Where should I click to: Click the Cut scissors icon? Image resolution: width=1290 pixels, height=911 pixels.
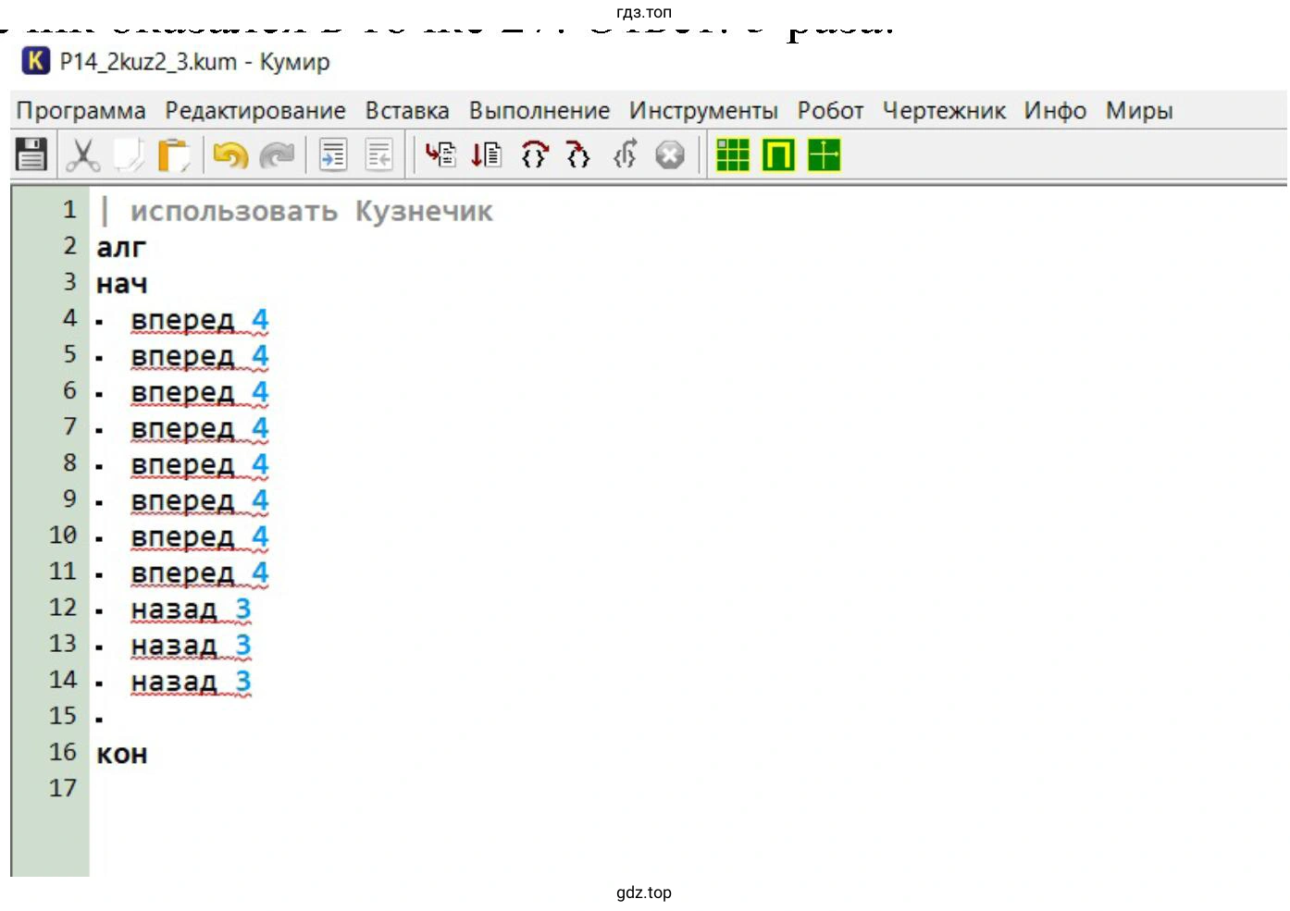(82, 154)
